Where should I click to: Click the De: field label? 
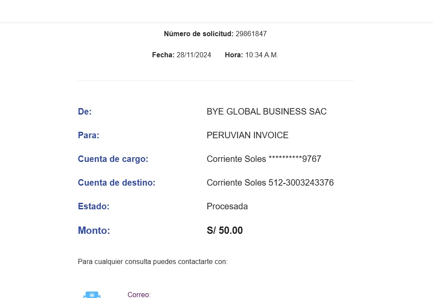tap(85, 112)
